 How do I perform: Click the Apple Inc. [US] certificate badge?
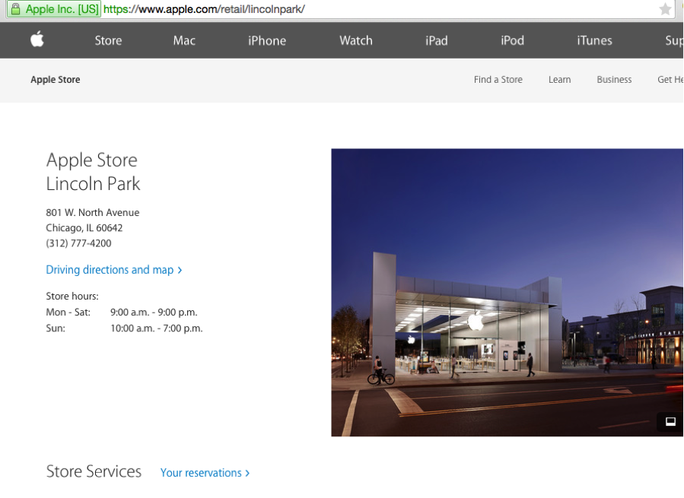coord(61,9)
